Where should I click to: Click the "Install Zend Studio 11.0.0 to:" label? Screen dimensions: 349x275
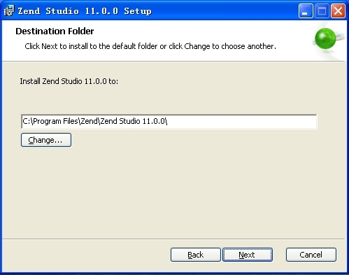pos(69,81)
